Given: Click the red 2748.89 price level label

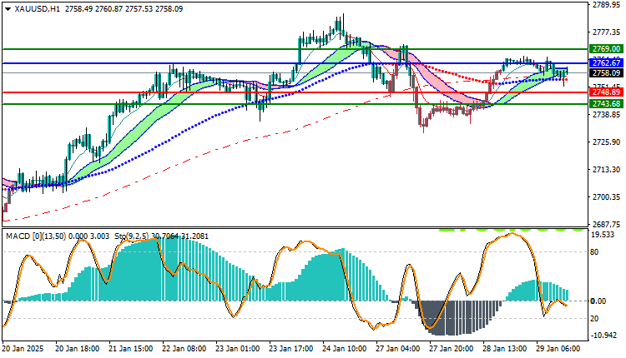Looking at the screenshot, I should click(606, 92).
